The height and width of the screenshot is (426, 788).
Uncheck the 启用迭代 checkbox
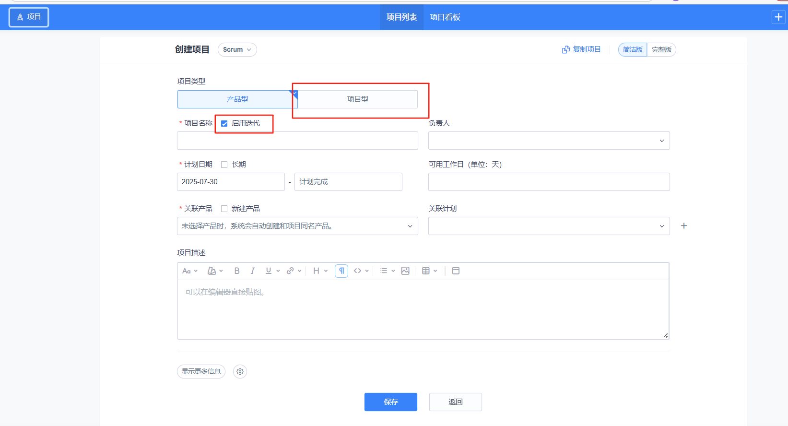point(224,124)
